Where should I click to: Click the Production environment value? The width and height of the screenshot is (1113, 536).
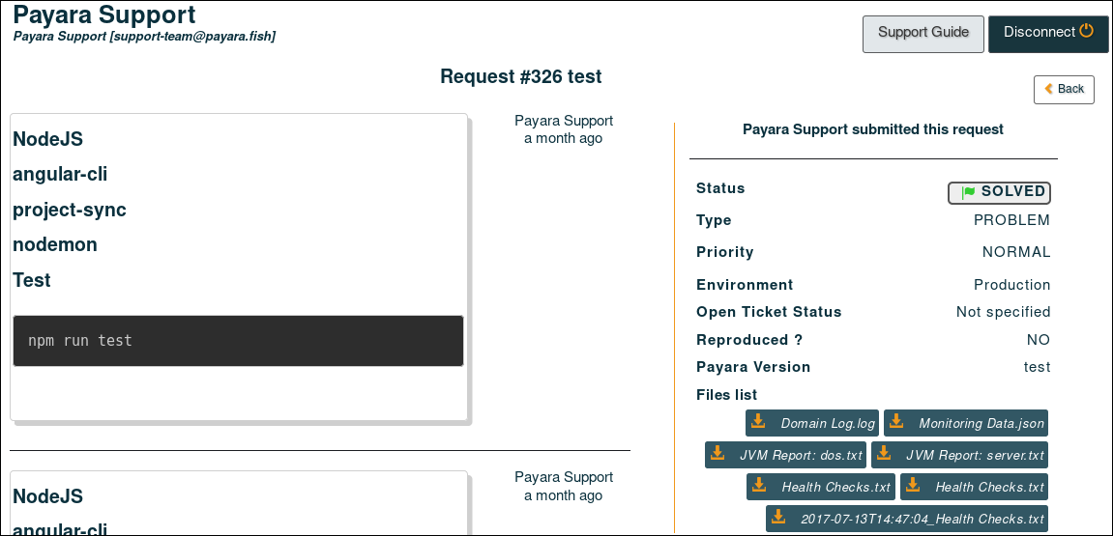click(x=1012, y=285)
